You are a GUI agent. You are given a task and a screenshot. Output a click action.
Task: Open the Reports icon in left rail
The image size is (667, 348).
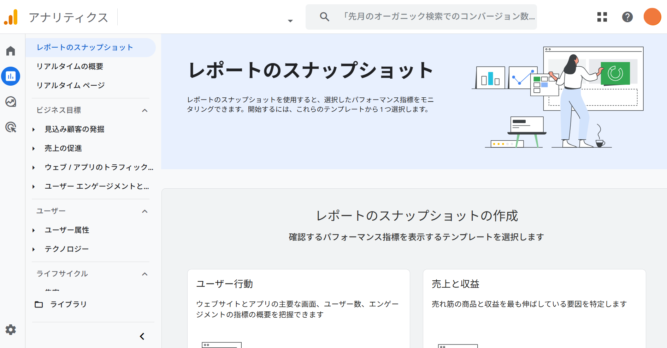coord(11,76)
